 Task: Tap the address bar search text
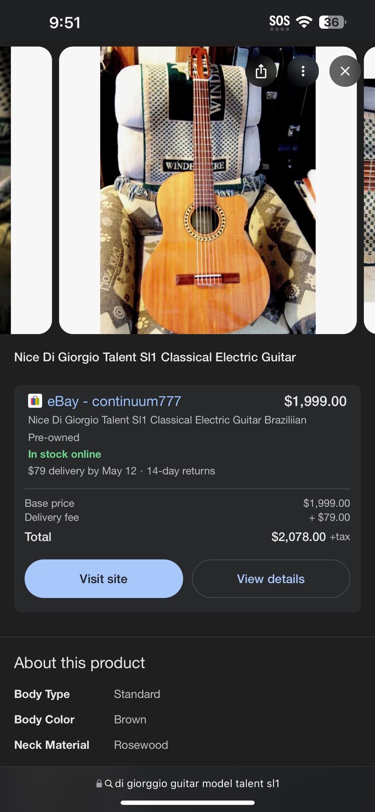[197, 784]
